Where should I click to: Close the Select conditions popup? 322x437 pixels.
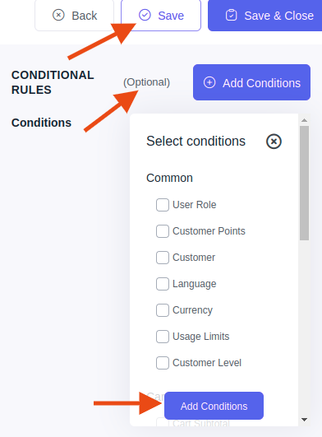point(274,142)
